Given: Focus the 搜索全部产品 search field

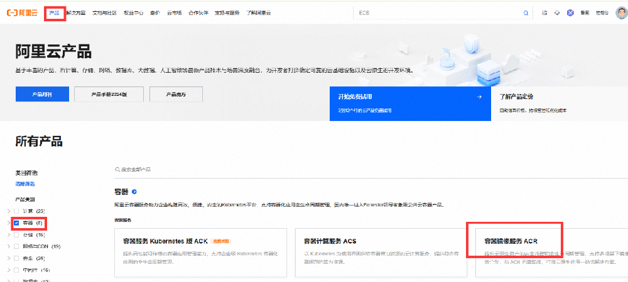Looking at the screenshot, I should (x=371, y=170).
